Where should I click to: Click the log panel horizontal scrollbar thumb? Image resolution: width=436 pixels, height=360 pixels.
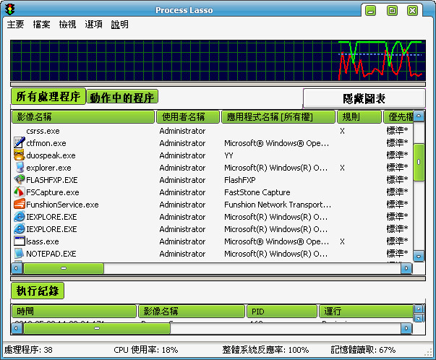pos(97,328)
